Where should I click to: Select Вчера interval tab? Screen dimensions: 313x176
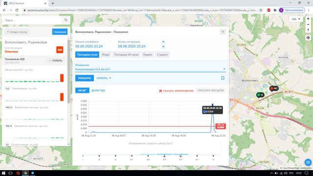click(x=106, y=54)
